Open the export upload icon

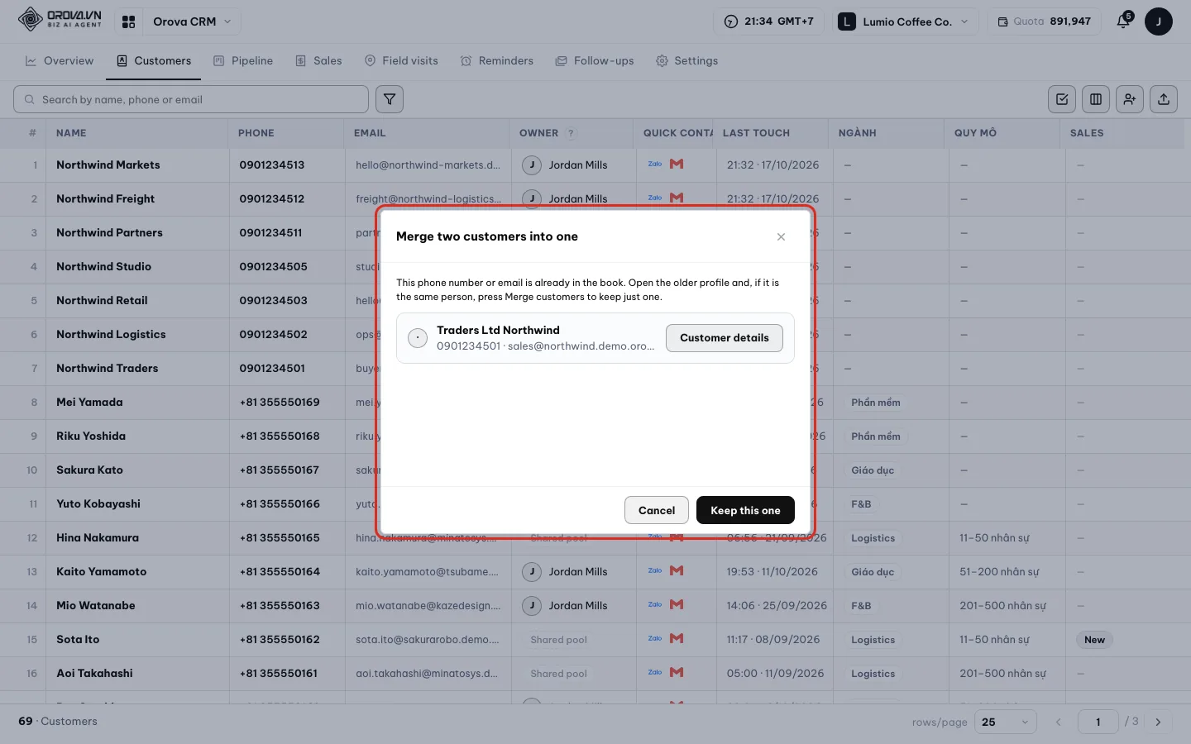(1164, 99)
